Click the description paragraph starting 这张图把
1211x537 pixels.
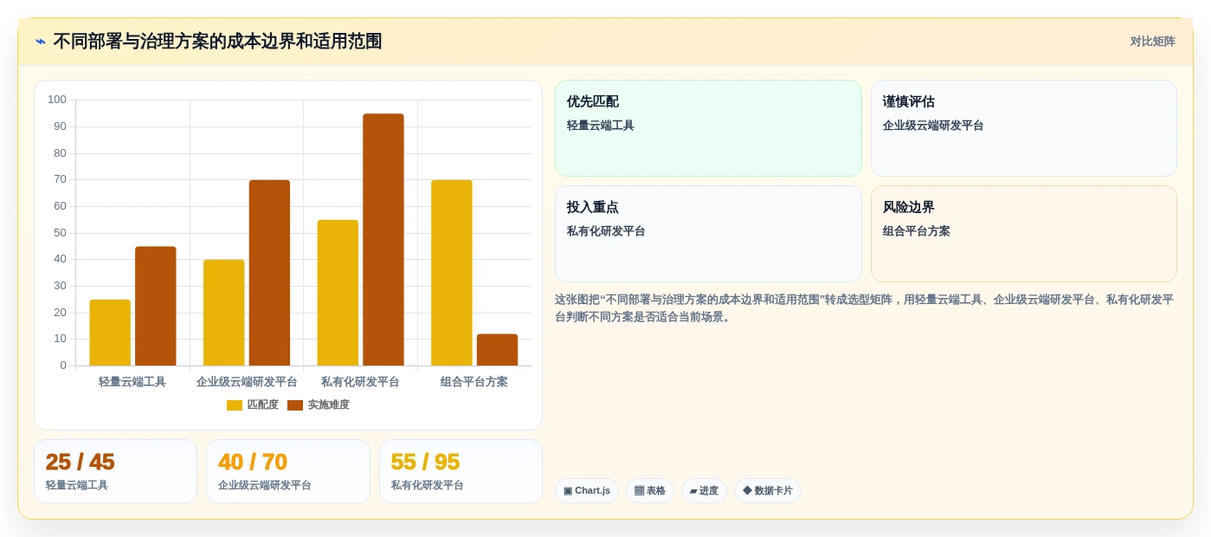[864, 308]
